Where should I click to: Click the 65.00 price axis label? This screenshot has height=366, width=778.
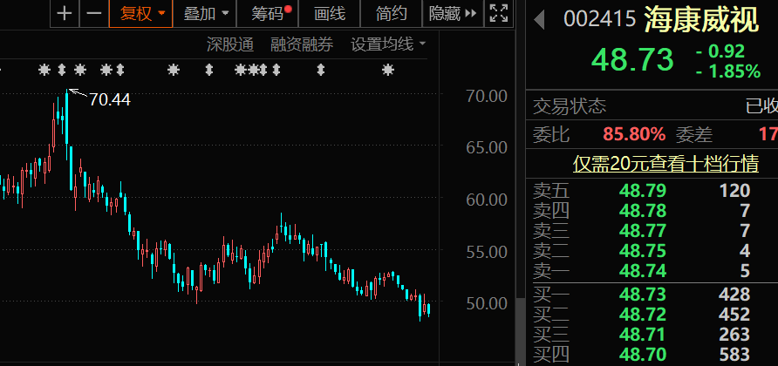coord(487,147)
